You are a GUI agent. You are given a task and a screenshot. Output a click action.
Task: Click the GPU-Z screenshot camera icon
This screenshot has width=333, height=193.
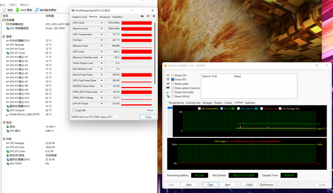click(x=142, y=16)
